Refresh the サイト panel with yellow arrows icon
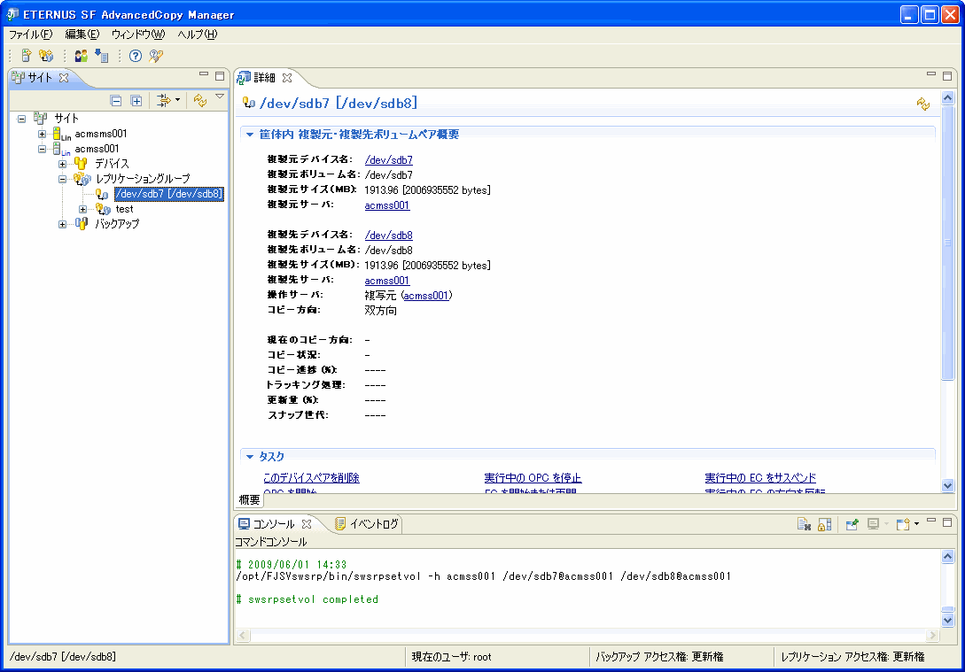The image size is (965, 672). point(199,100)
